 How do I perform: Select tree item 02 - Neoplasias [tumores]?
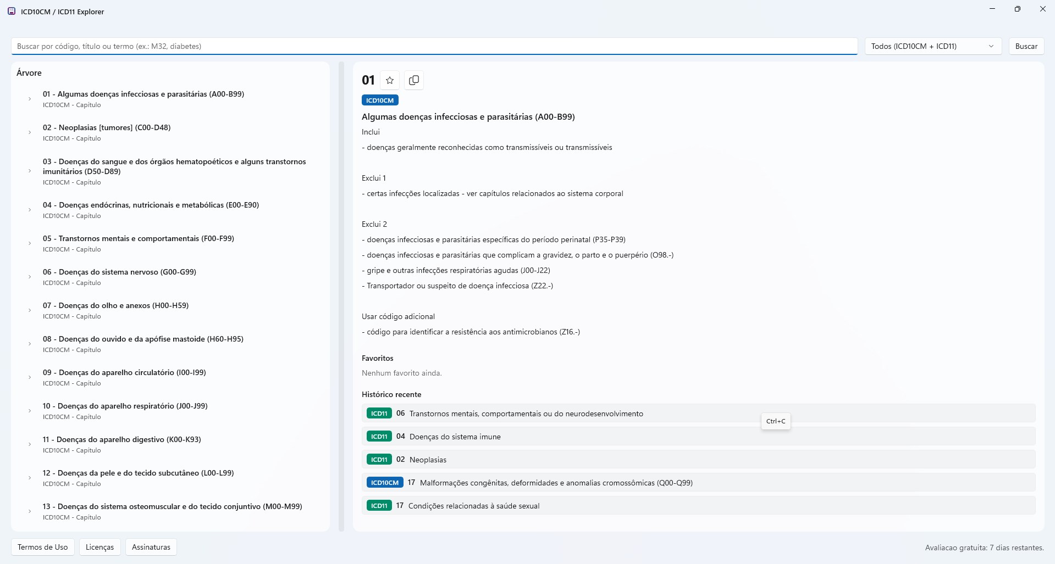coord(170,132)
